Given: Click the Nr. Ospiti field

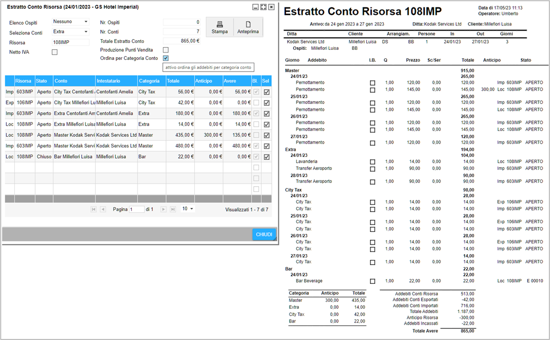Looking at the screenshot, I should pyautogui.click(x=182, y=22).
